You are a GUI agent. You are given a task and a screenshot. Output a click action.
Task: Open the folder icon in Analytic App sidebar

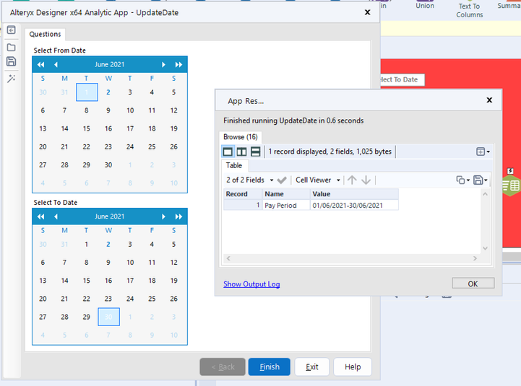(11, 47)
